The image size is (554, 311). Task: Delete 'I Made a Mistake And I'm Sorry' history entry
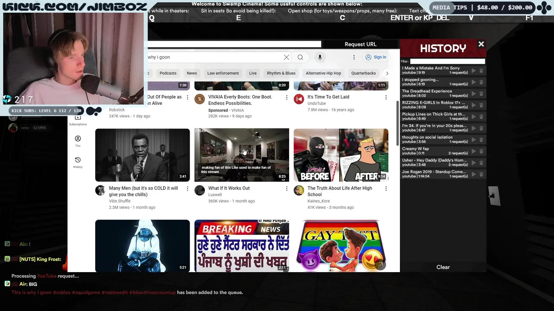(481, 70)
